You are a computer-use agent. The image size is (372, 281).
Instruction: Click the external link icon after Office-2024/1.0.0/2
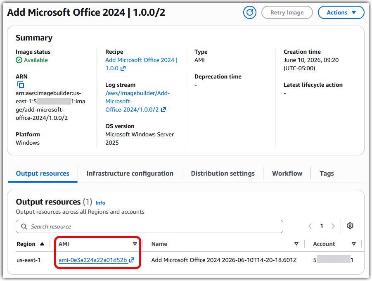click(163, 110)
